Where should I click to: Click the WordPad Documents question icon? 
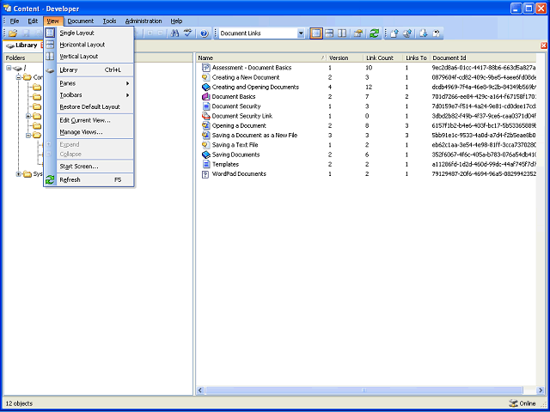point(205,173)
